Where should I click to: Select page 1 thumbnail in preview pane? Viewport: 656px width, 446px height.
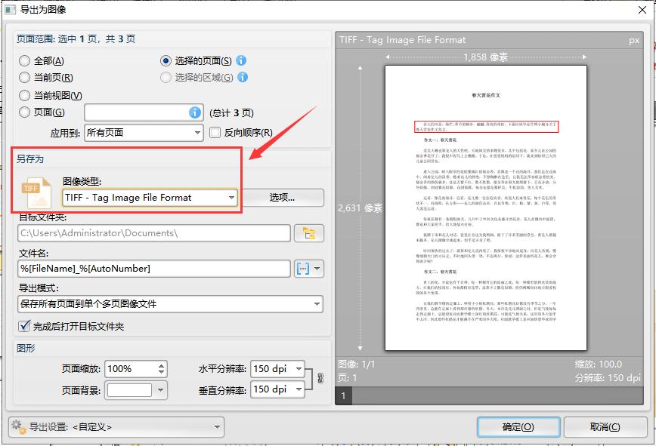[345, 395]
